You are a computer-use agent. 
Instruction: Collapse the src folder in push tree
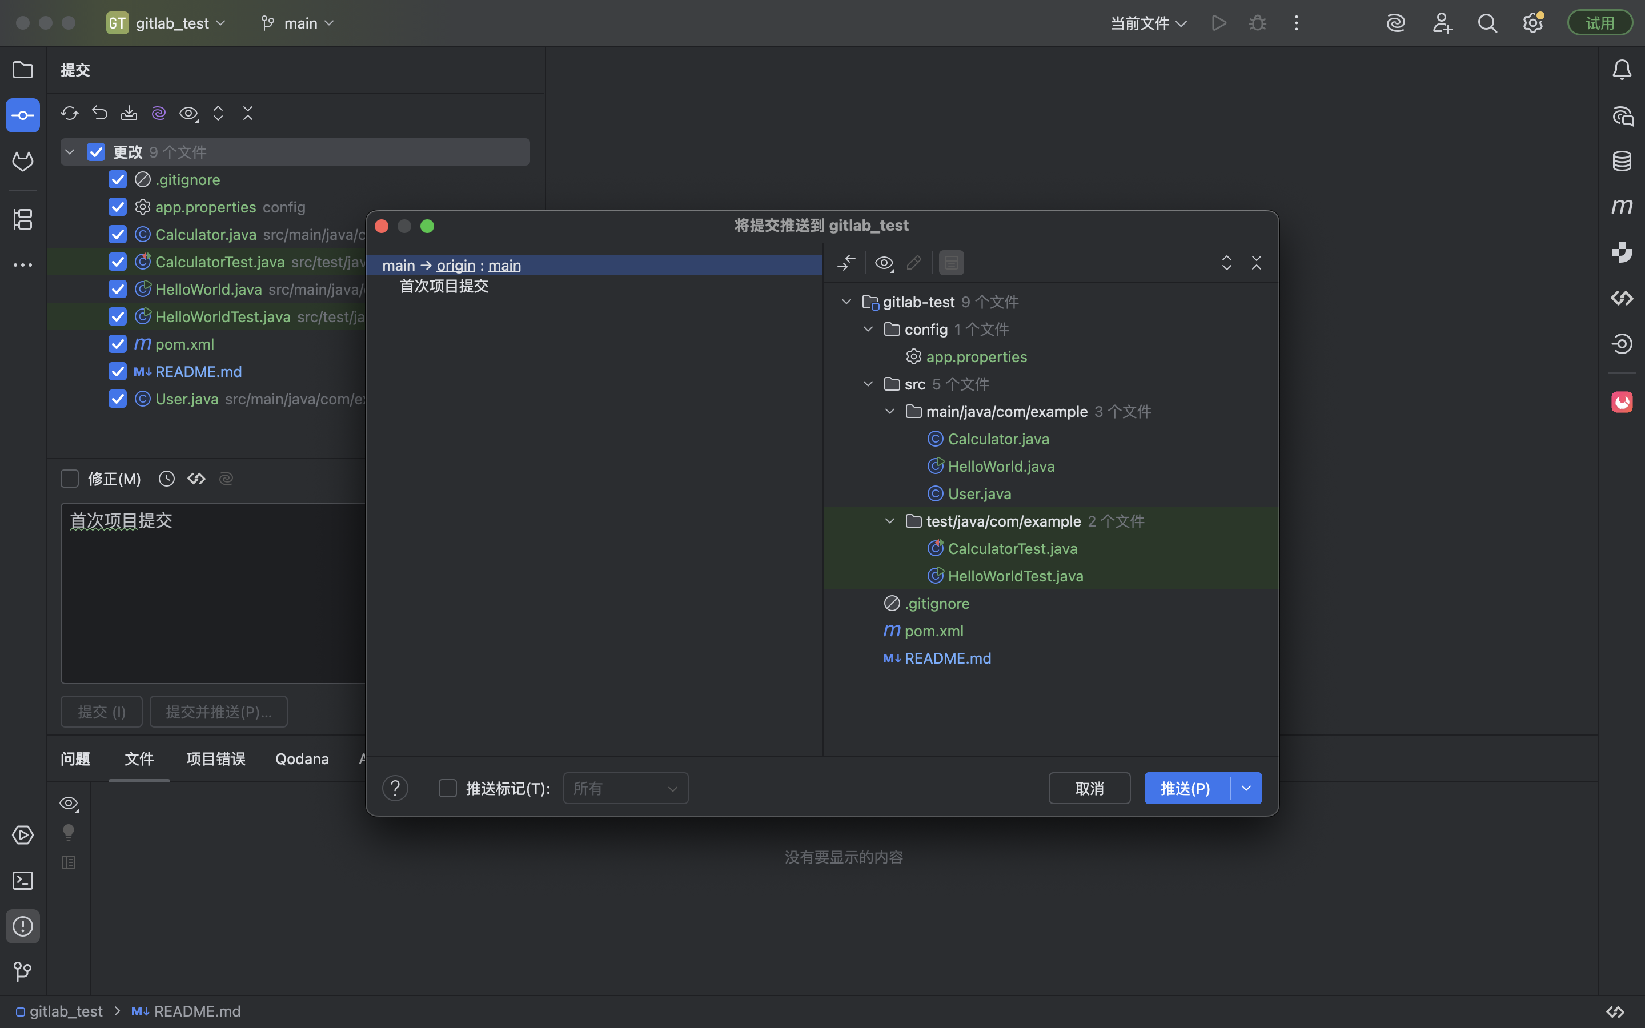click(x=868, y=384)
